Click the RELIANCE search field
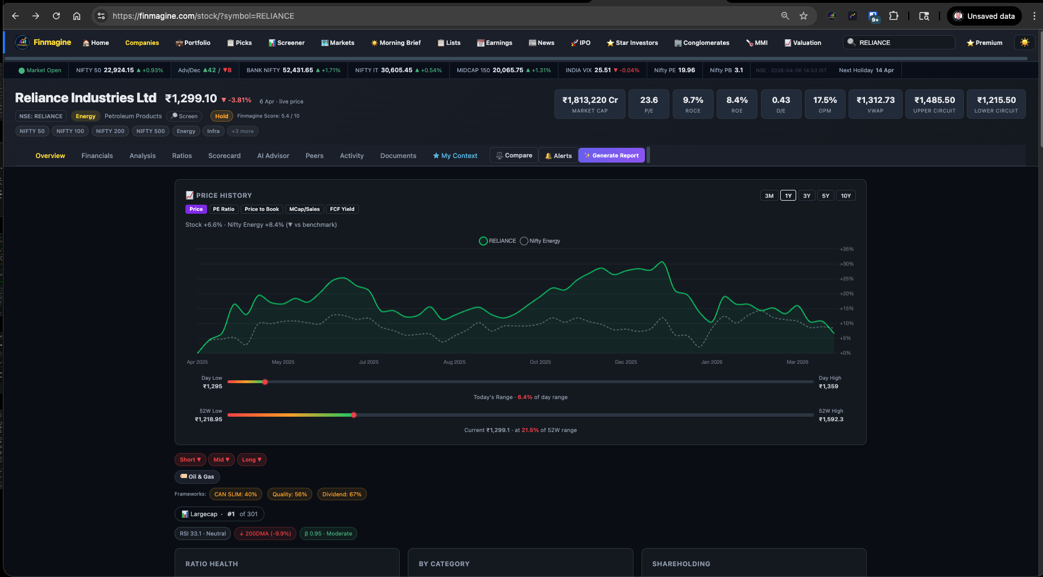 coord(899,42)
